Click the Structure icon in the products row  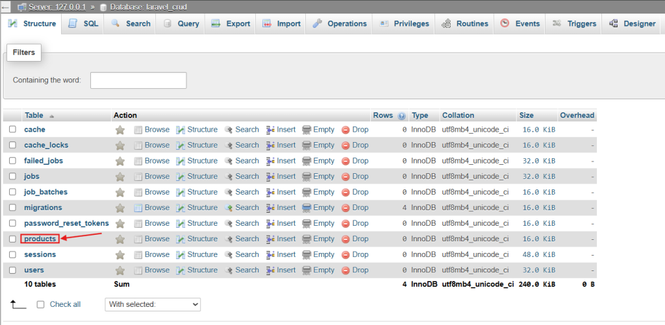tap(181, 239)
